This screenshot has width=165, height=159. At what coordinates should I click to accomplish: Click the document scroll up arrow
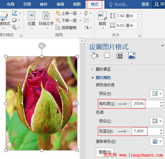point(82,41)
